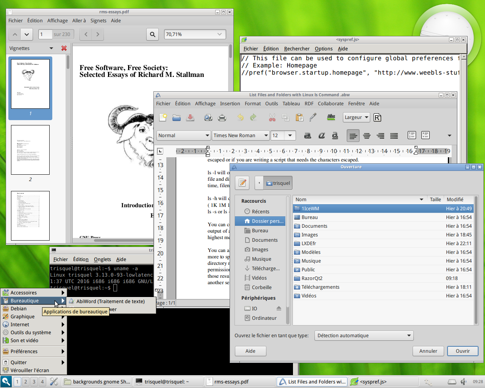Open the Largeur zoom dropdown in AbiWord
This screenshot has height=388, width=485.
(x=357, y=117)
